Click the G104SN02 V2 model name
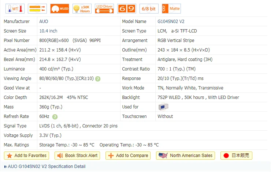This screenshot has width=271, height=172. point(171,22)
